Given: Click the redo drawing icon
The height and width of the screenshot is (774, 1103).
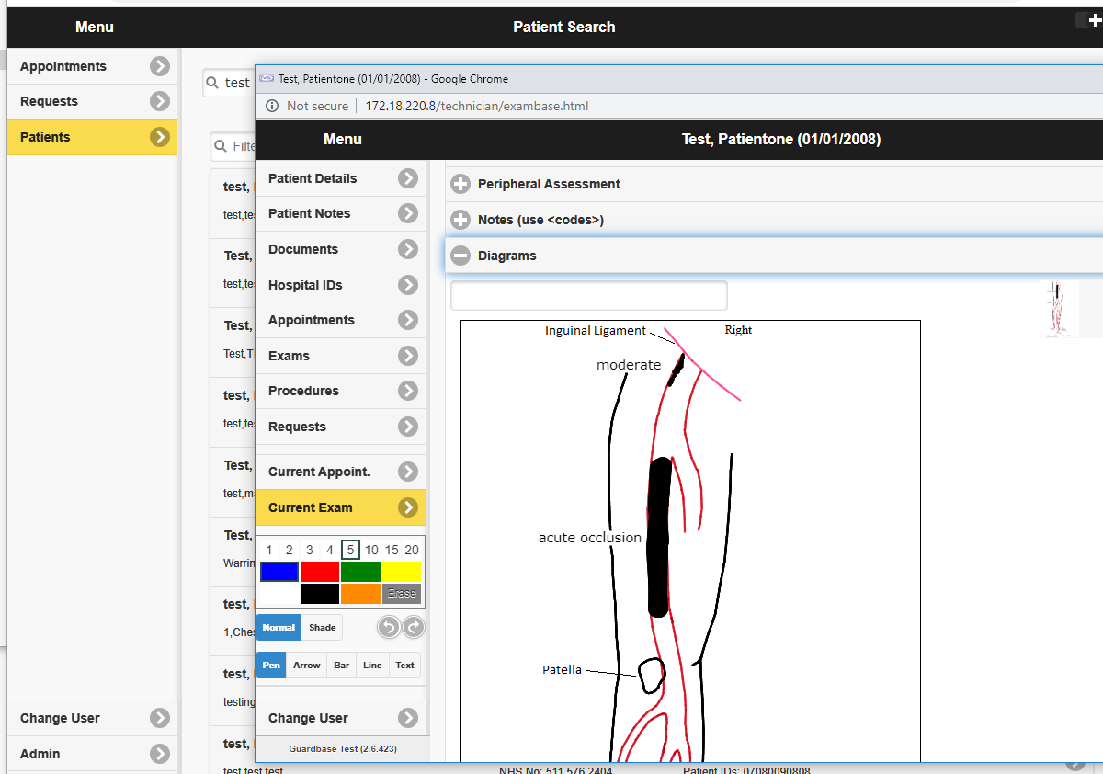Looking at the screenshot, I should pyautogui.click(x=414, y=628).
